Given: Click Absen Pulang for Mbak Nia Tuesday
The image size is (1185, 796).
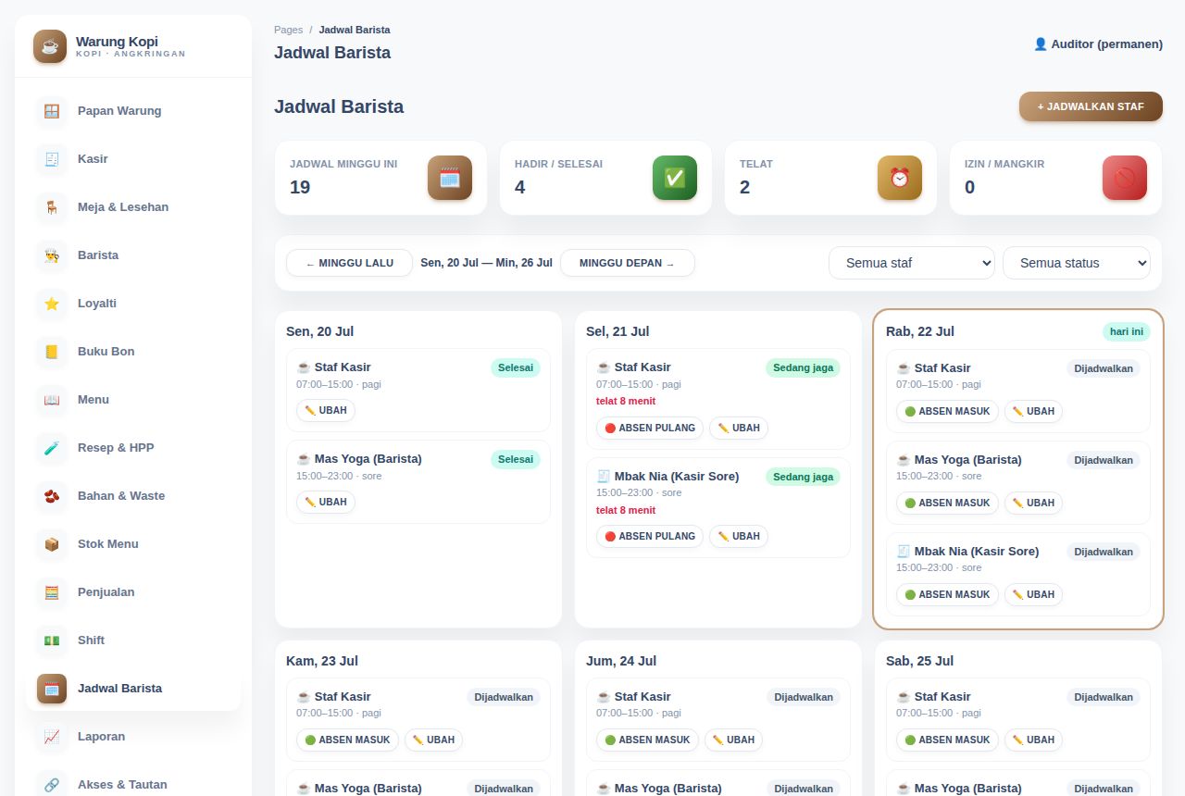Looking at the screenshot, I should point(650,536).
